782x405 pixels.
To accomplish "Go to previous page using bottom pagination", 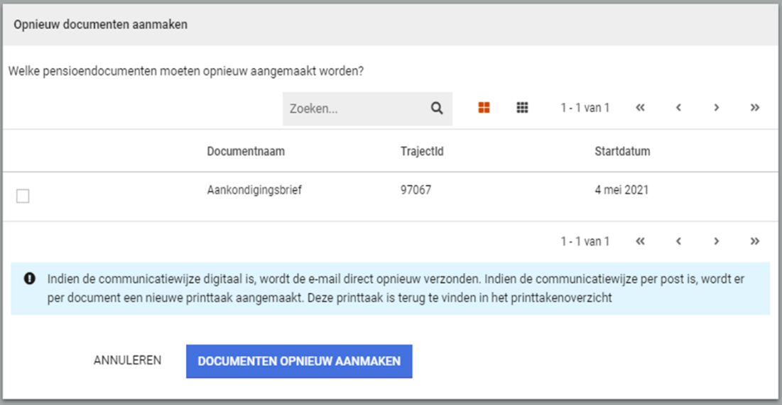I will coord(678,241).
